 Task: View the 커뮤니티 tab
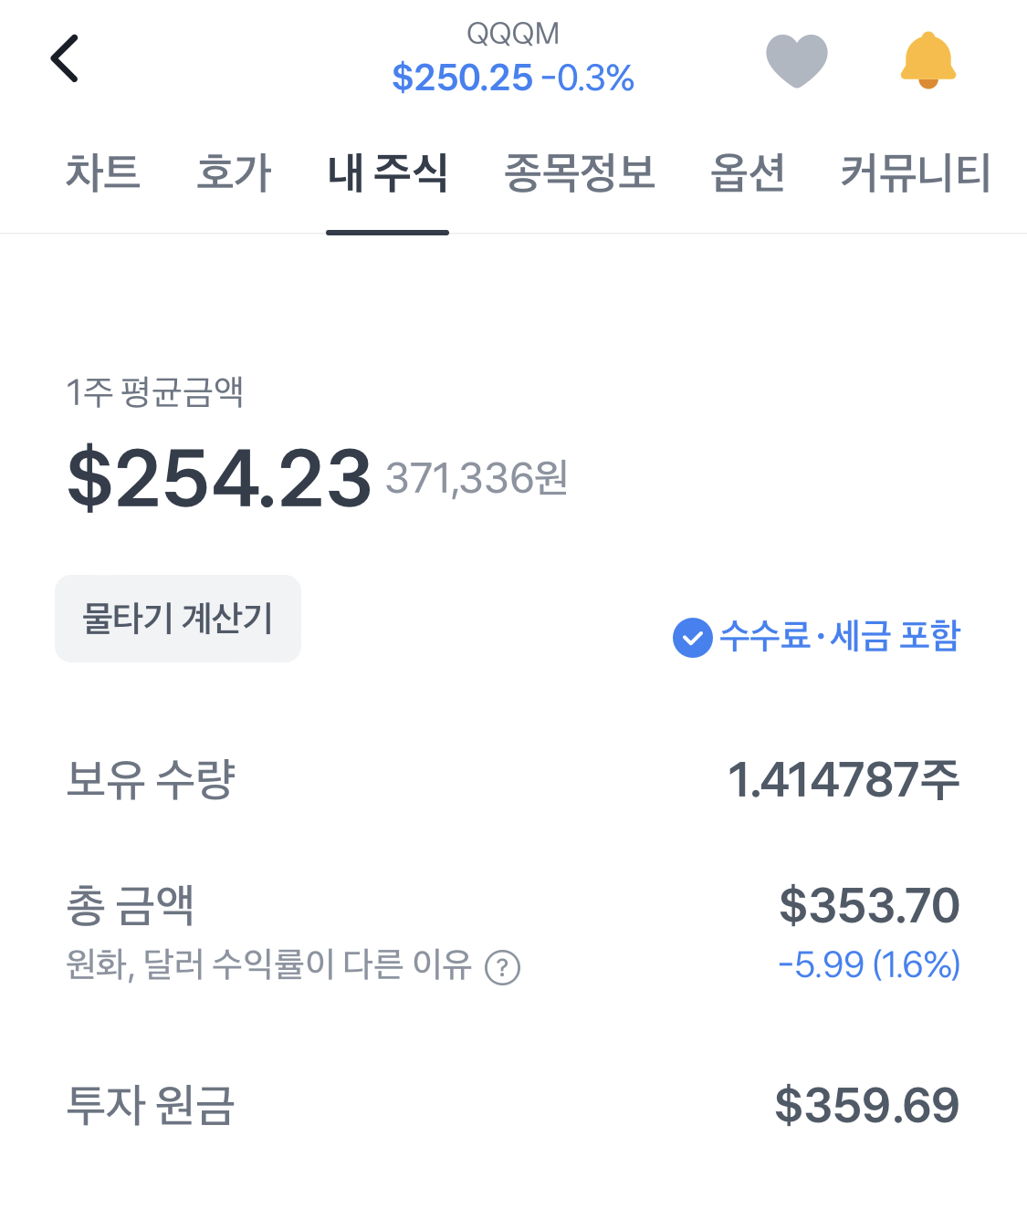pos(915,172)
